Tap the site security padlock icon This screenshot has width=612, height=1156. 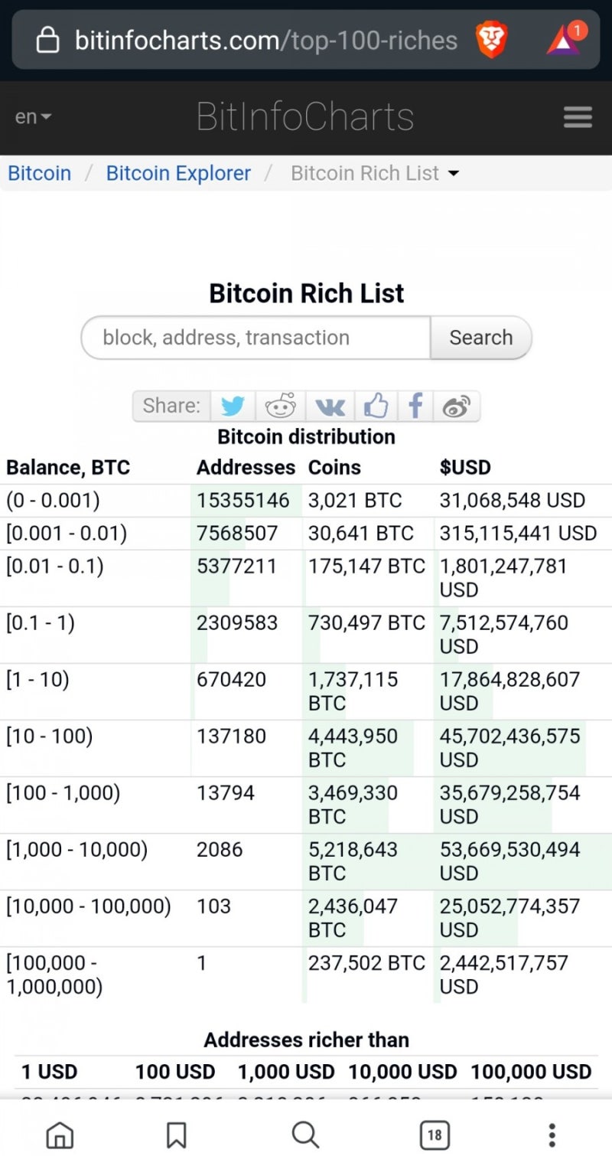(x=48, y=40)
